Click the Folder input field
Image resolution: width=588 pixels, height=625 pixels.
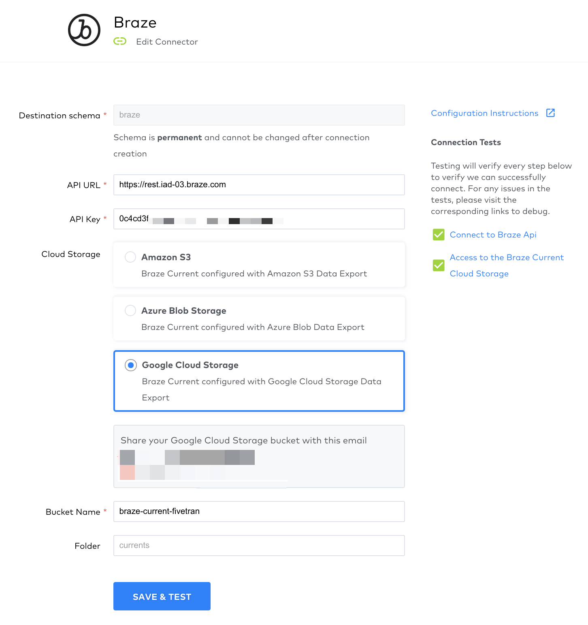click(x=259, y=546)
